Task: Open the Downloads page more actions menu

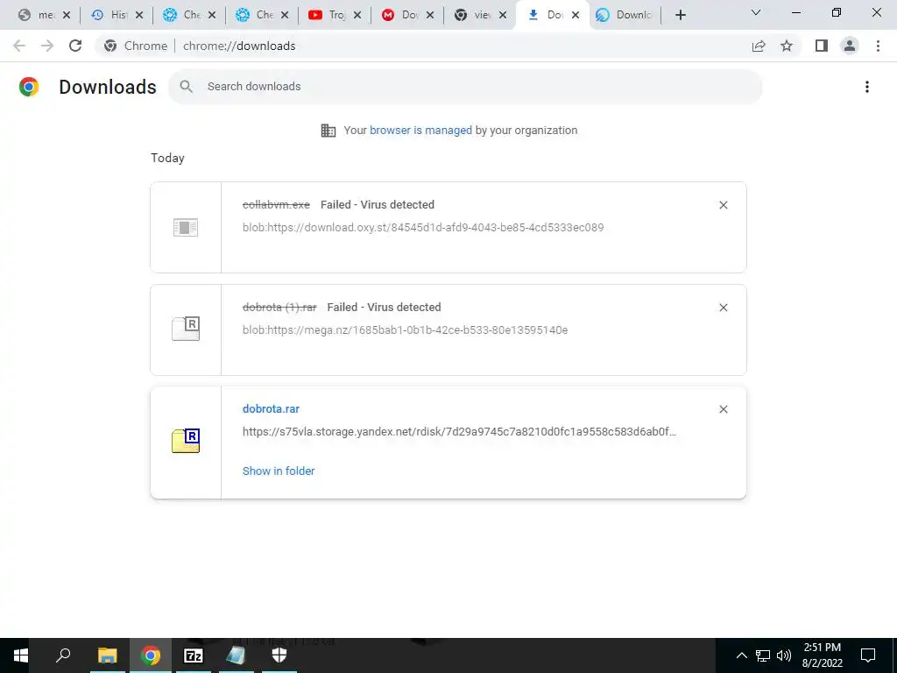Action: 867,87
